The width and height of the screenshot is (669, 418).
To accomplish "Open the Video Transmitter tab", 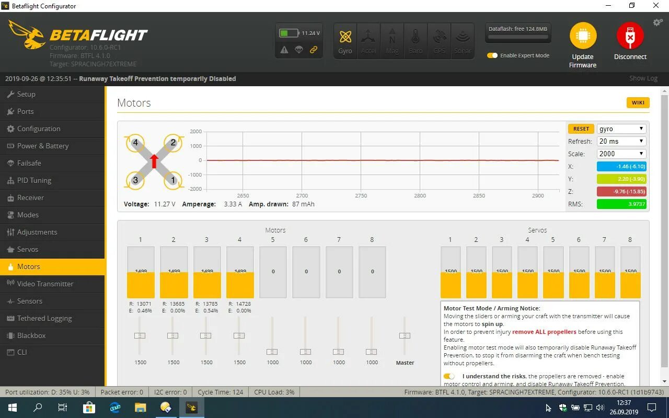I will pyautogui.click(x=52, y=284).
